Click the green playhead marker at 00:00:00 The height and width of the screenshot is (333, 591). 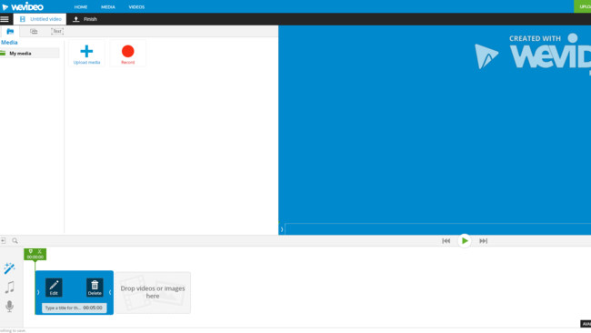(x=35, y=255)
